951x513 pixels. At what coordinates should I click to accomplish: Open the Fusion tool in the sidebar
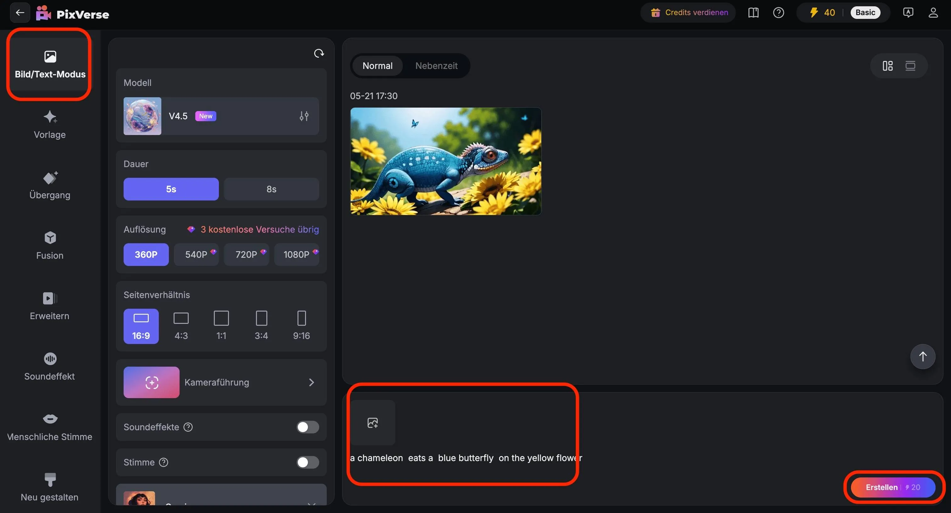click(50, 245)
